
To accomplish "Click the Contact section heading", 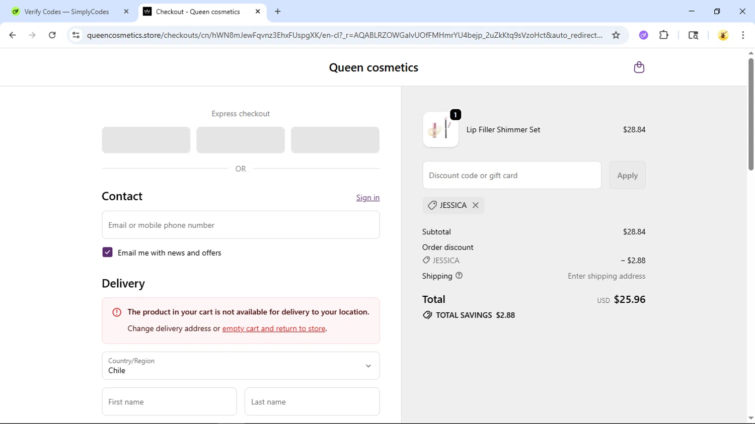I will coord(122,196).
